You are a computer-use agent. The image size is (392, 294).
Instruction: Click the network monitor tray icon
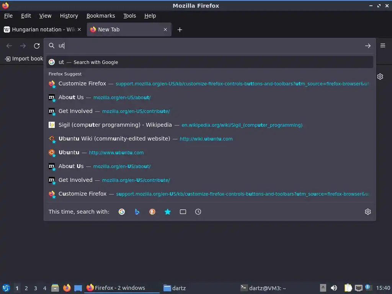(x=359, y=288)
